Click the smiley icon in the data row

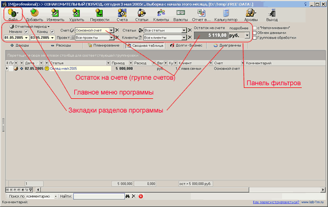tap(47, 69)
